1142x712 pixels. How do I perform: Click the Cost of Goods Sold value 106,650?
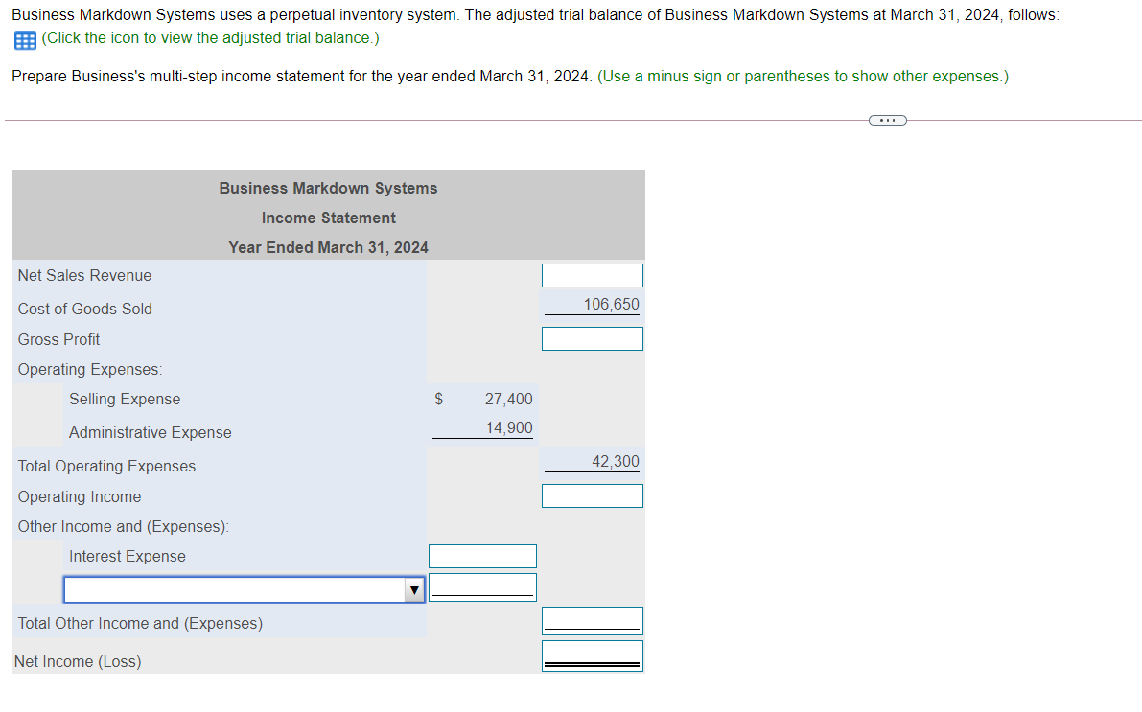click(x=615, y=304)
